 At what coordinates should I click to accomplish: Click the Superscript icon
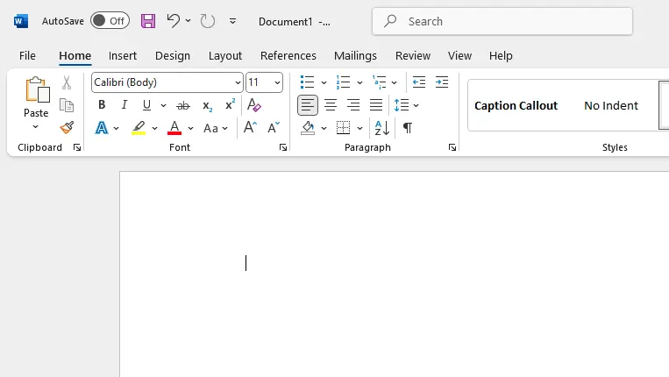(x=230, y=105)
